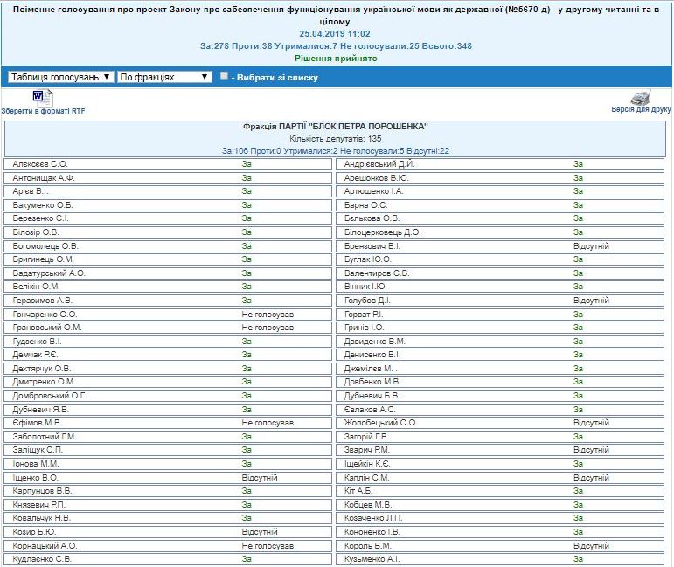Select deputy name 'Брензович В.І.'
The image size is (674, 567).
point(372,246)
